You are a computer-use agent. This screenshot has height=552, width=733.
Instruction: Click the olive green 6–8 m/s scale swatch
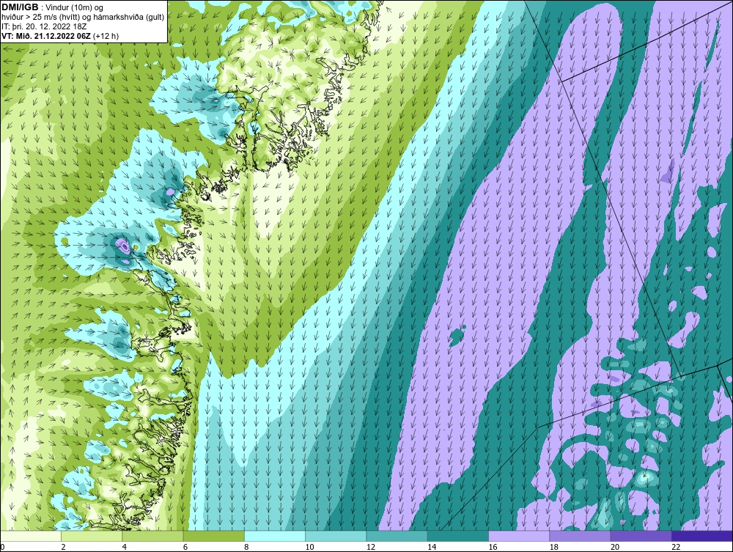[213, 536]
